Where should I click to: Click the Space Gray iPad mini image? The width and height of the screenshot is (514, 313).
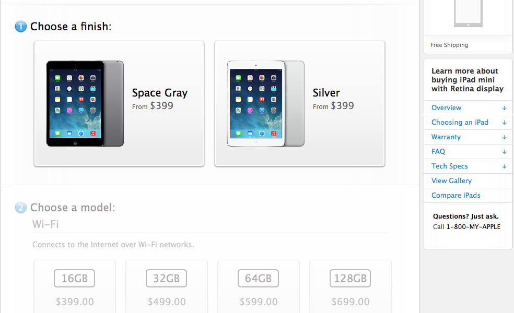tap(85, 103)
